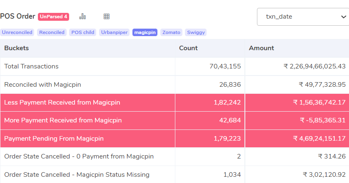Screen dimensions: 349x183
Task: Click the Count column header
Action: pyautogui.click(x=210, y=48)
